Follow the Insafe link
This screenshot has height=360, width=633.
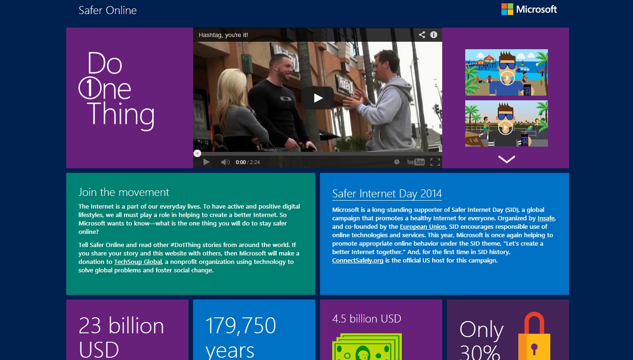click(x=547, y=218)
